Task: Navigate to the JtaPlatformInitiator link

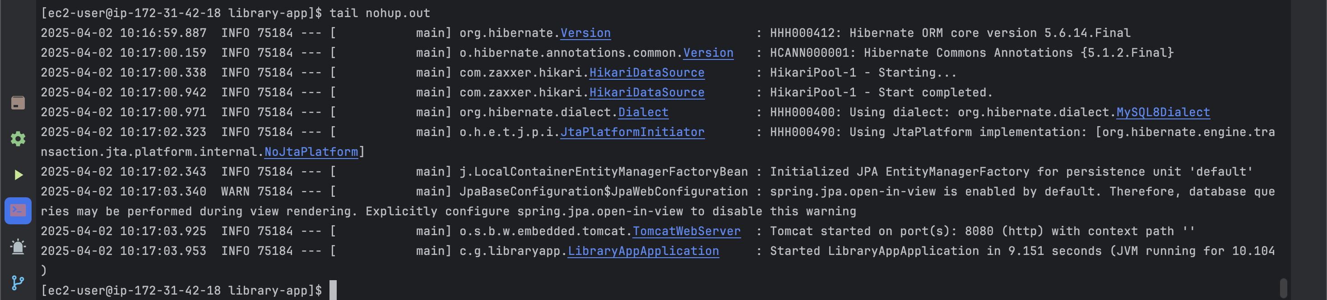Action: click(632, 132)
